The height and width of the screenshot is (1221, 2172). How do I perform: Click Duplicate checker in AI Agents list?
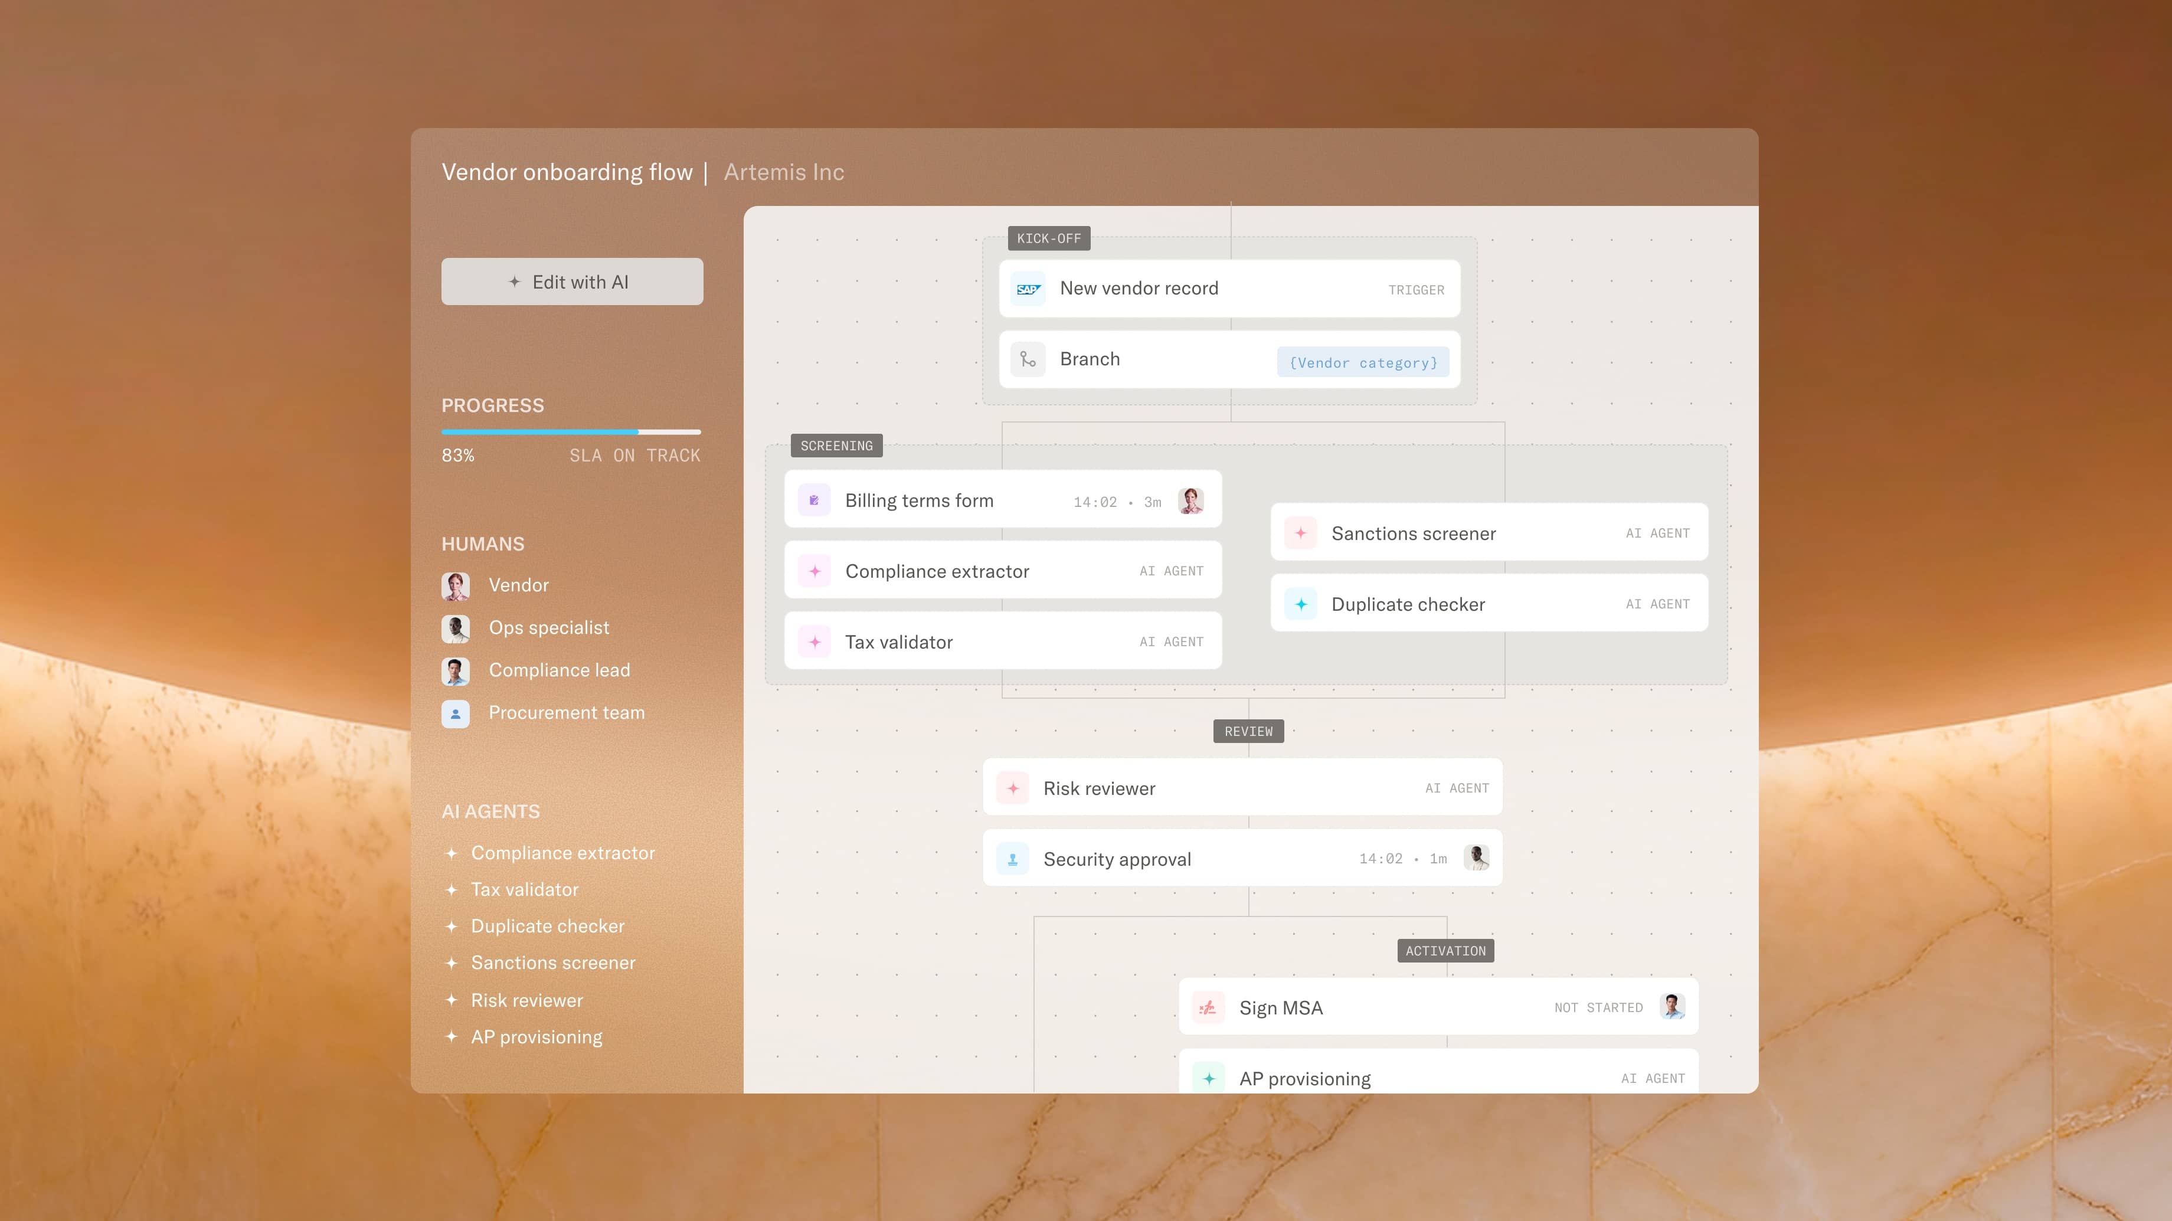point(548,927)
